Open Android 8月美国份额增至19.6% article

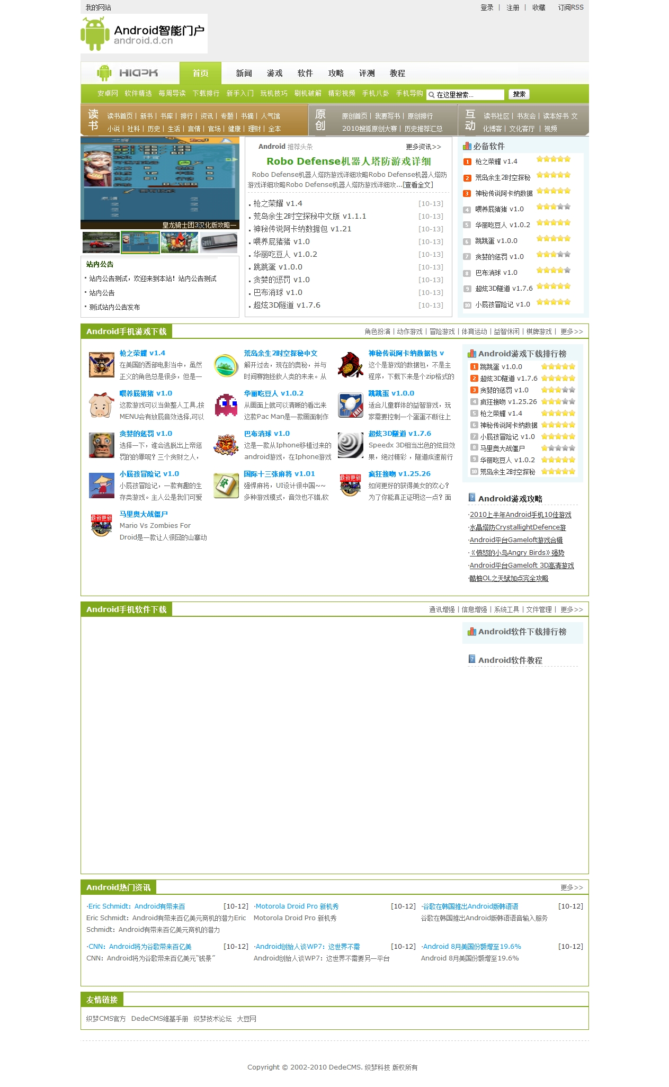pos(471,947)
